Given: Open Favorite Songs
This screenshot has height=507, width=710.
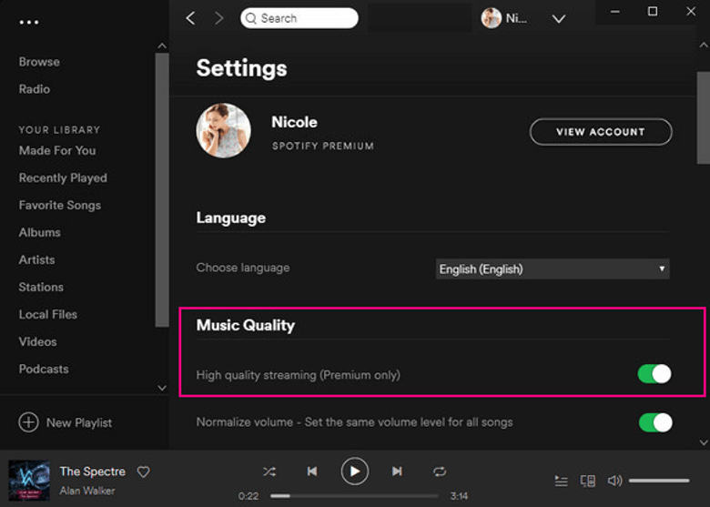Looking at the screenshot, I should click(x=60, y=206).
